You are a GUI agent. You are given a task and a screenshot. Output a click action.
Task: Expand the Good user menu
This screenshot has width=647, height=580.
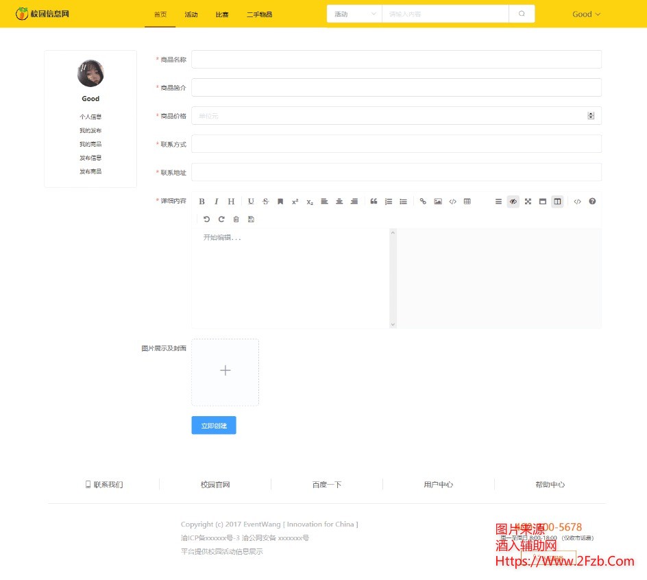pyautogui.click(x=586, y=14)
